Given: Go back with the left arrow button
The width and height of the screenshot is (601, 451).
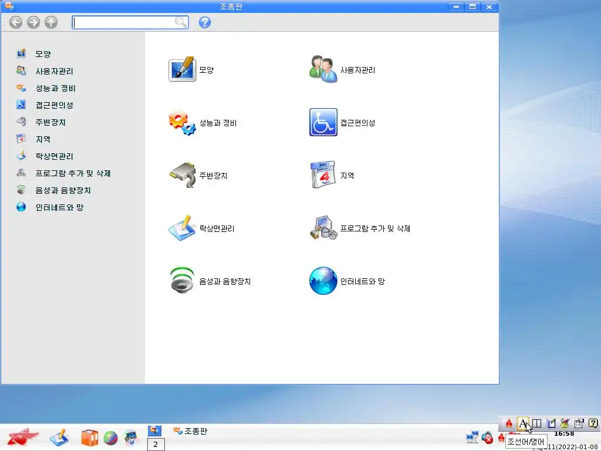Looking at the screenshot, I should [x=16, y=23].
